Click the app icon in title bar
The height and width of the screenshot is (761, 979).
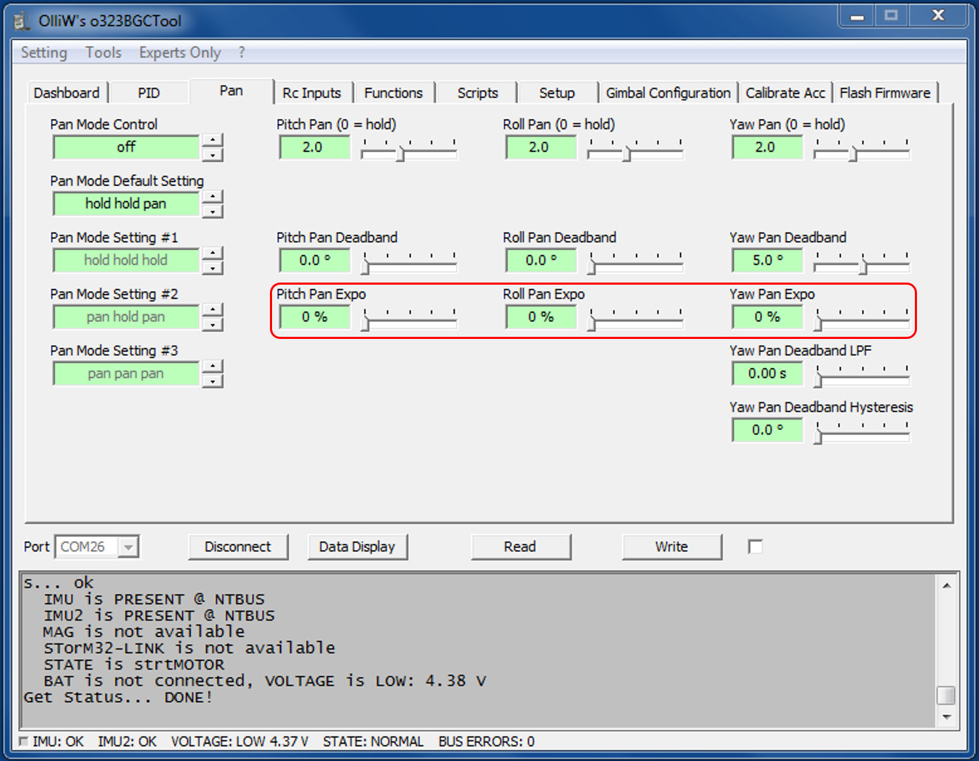click(23, 21)
